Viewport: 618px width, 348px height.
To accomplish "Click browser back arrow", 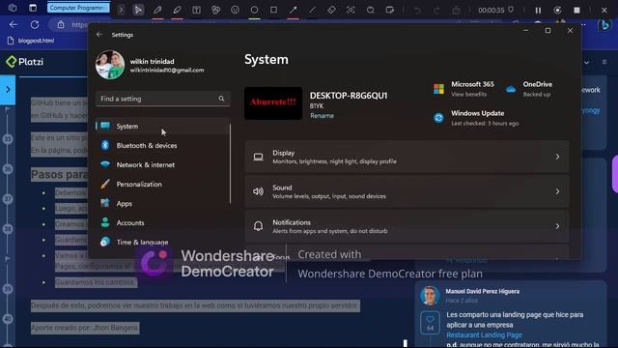I will click(14, 25).
